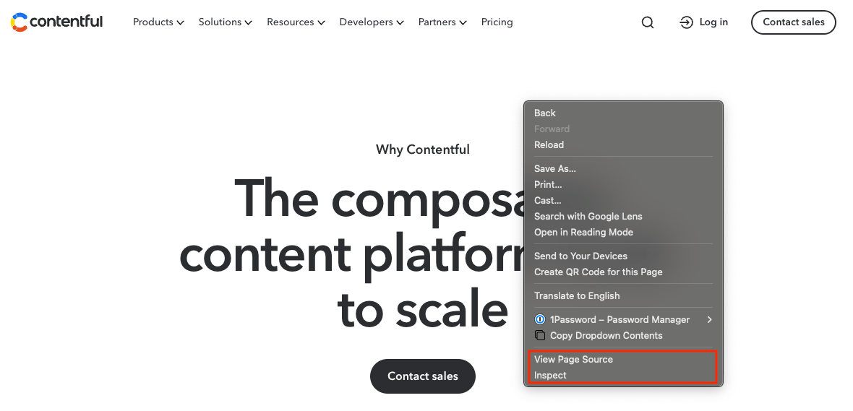
Task: Open the search magnifier icon
Action: (648, 22)
